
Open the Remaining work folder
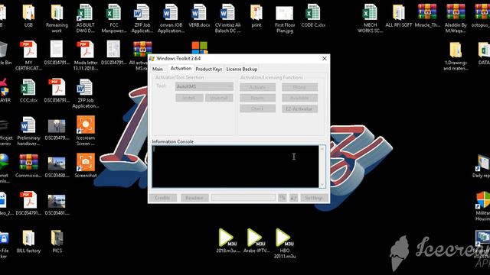click(x=57, y=12)
